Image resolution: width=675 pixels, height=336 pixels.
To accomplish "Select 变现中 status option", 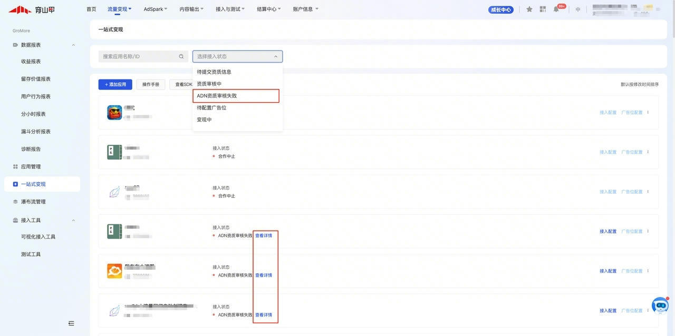I will [204, 120].
